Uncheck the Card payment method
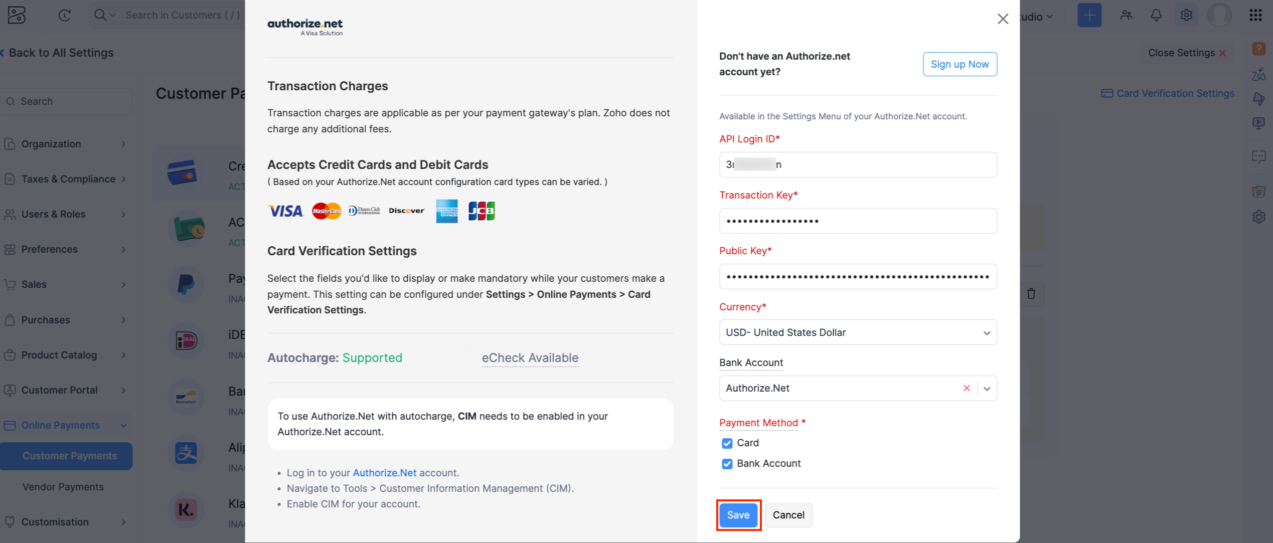Screen dimensions: 1273x543 [x=727, y=443]
